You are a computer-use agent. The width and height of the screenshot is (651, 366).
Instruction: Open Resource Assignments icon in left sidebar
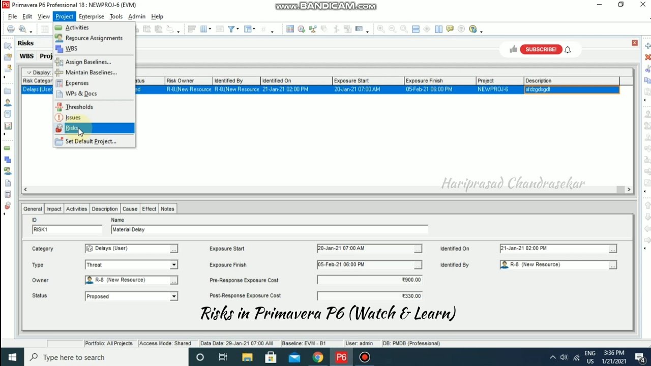tap(7, 171)
